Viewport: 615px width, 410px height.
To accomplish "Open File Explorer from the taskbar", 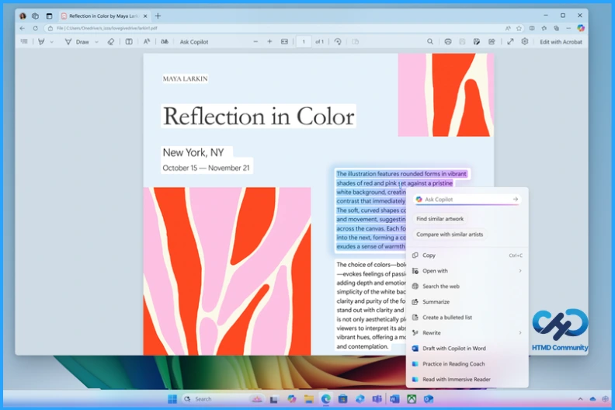I will (x=309, y=399).
